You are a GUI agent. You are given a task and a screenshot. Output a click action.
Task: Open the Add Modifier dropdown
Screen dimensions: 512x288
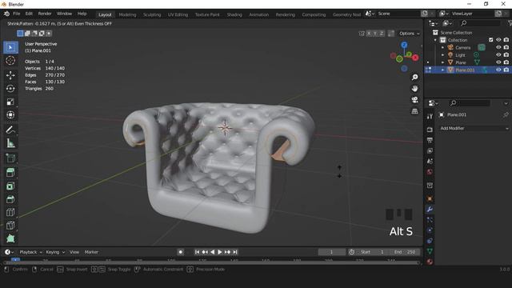[474, 128]
